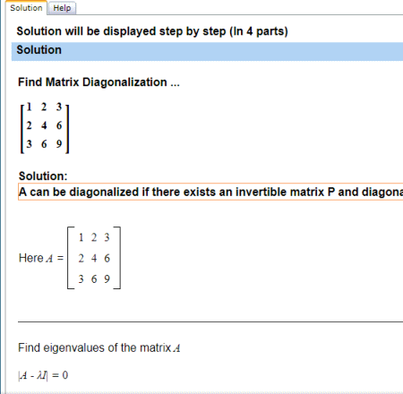
Task: Click the horizontal divider line
Action: [210, 322]
